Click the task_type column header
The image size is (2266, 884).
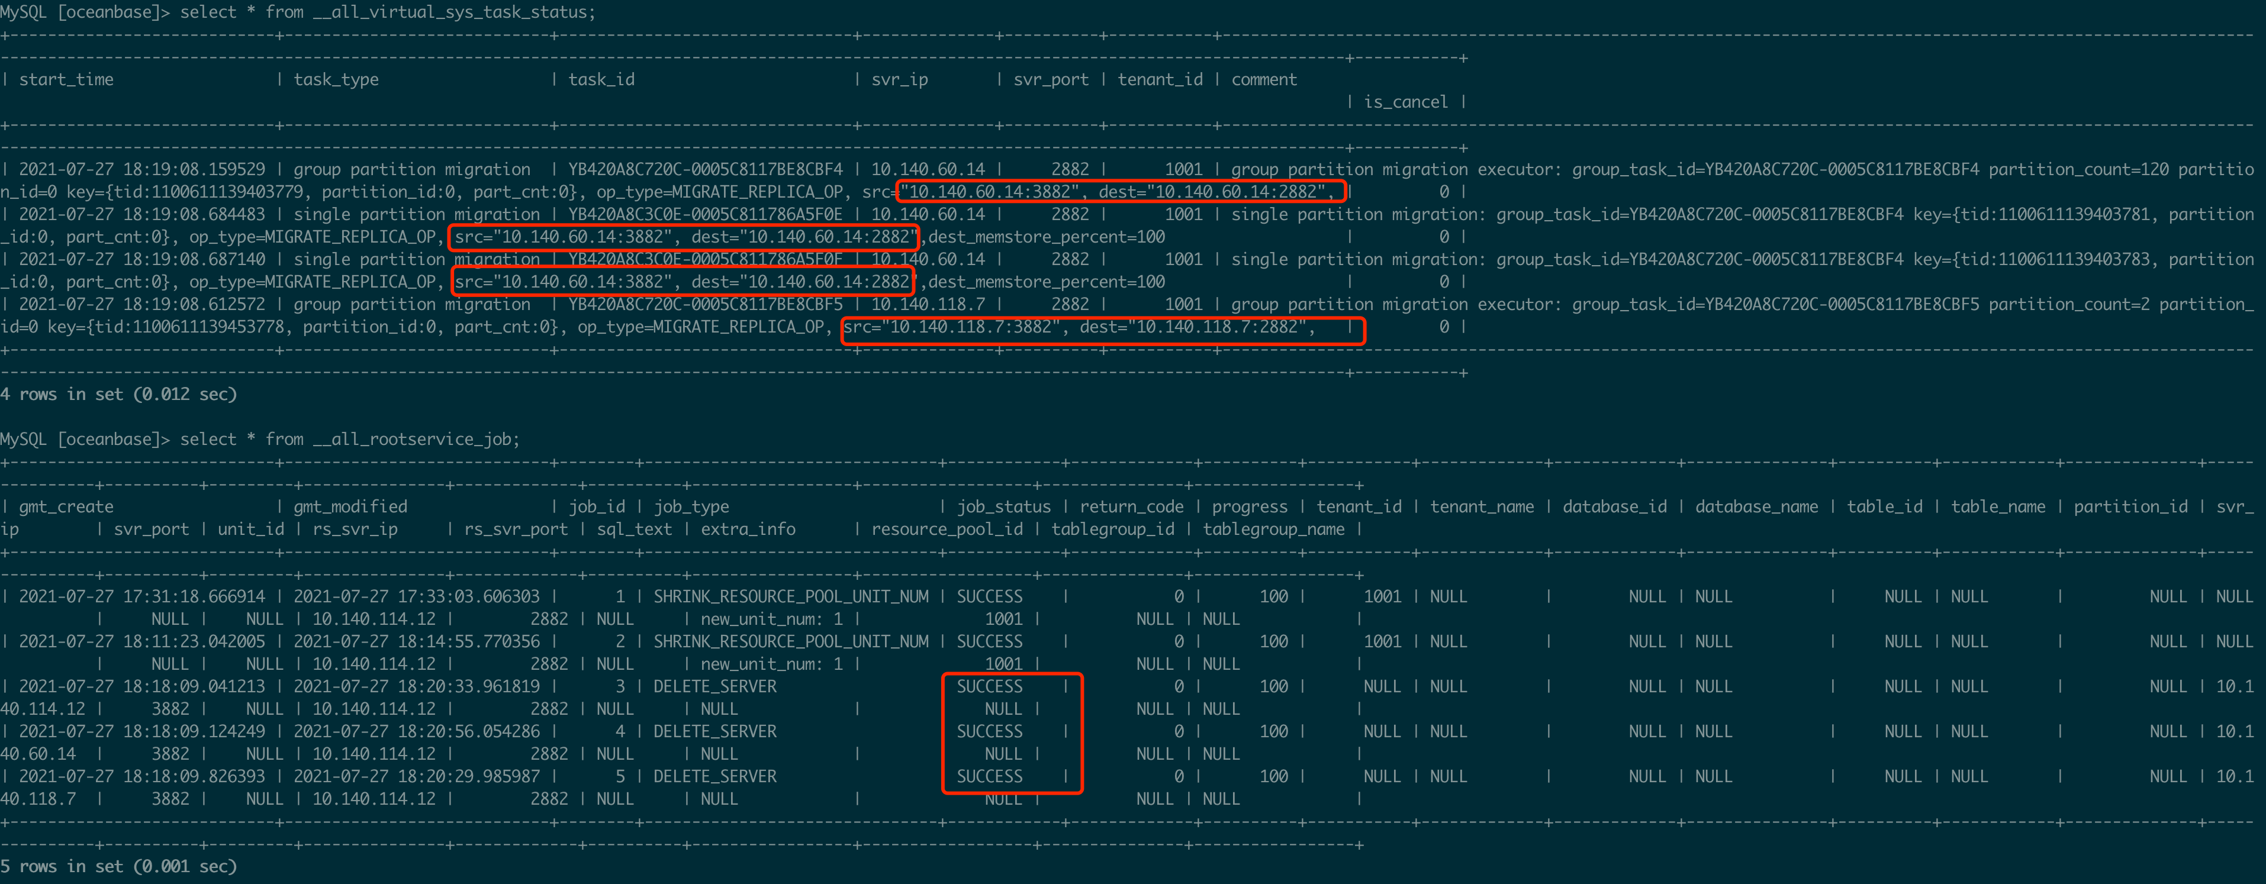336,79
